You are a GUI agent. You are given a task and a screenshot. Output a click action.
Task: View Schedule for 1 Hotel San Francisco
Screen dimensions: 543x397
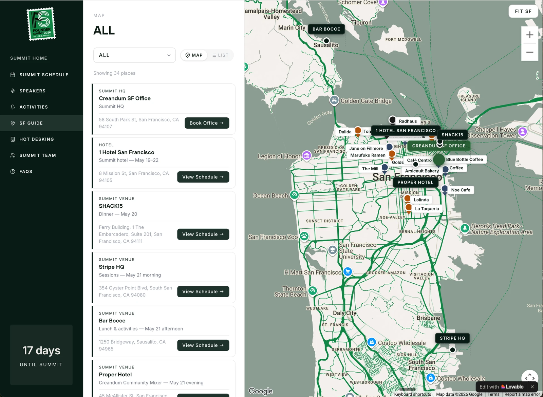(x=203, y=177)
